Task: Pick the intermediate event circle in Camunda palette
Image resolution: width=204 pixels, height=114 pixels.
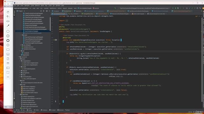Action: point(8,36)
